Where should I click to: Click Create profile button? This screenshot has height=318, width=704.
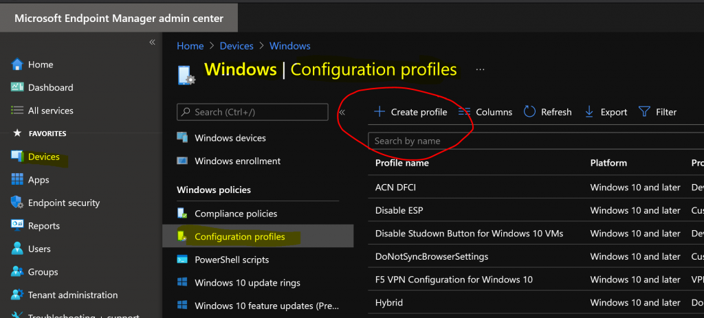[x=410, y=112]
